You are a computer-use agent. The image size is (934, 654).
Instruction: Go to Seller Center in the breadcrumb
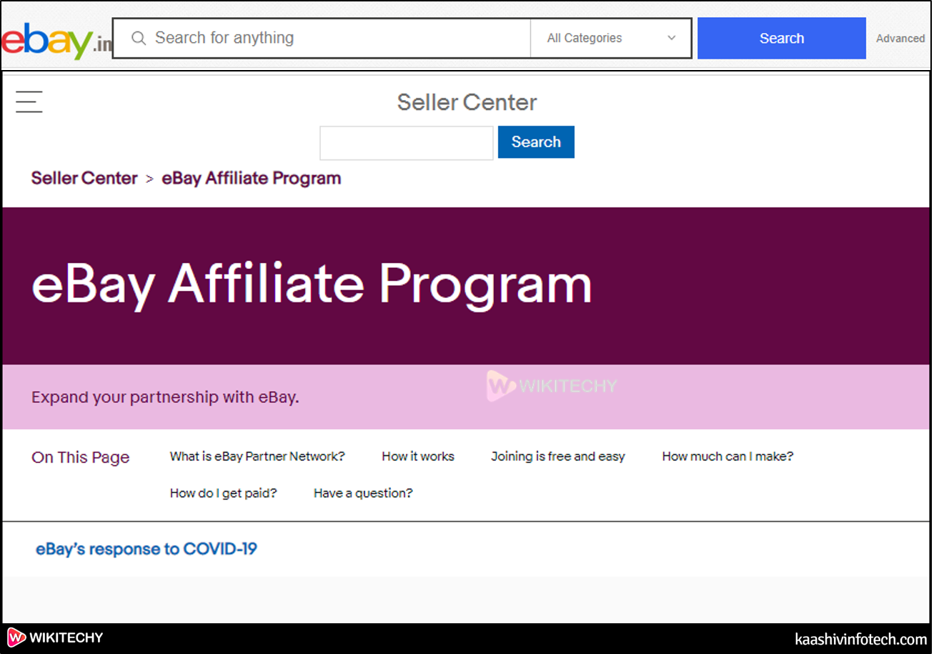pyautogui.click(x=84, y=178)
